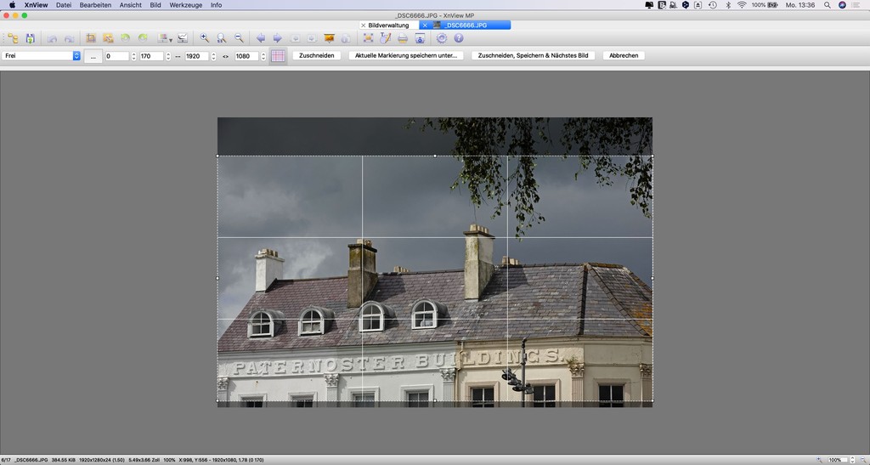Viewport: 870px width, 465px height.
Task: Click the zoom in magnifier
Action: point(204,38)
